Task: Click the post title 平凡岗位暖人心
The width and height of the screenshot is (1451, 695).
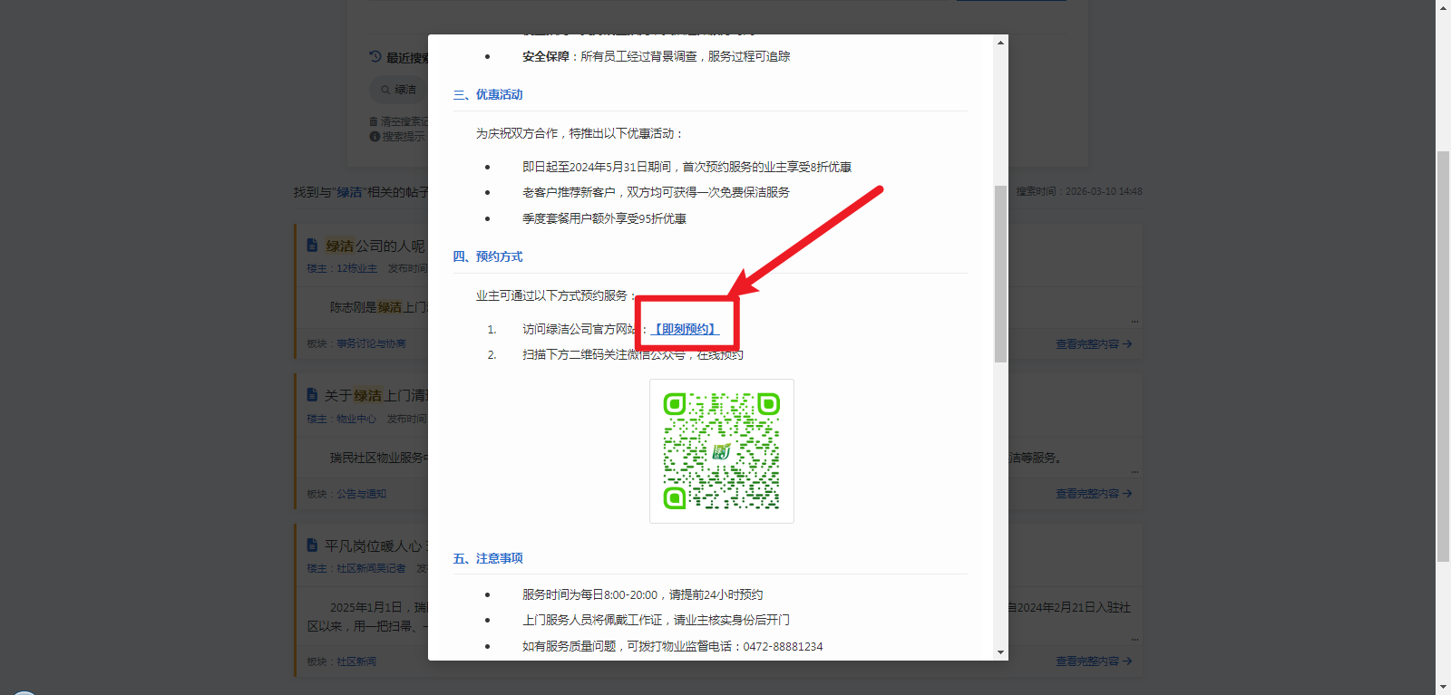Action: 375,546
